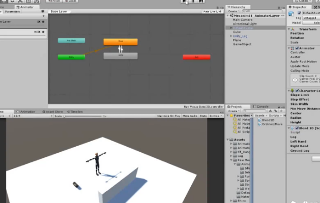Viewport: 320px width, 203px height.
Task: Click the Search by Label tag icon
Action: point(276,111)
